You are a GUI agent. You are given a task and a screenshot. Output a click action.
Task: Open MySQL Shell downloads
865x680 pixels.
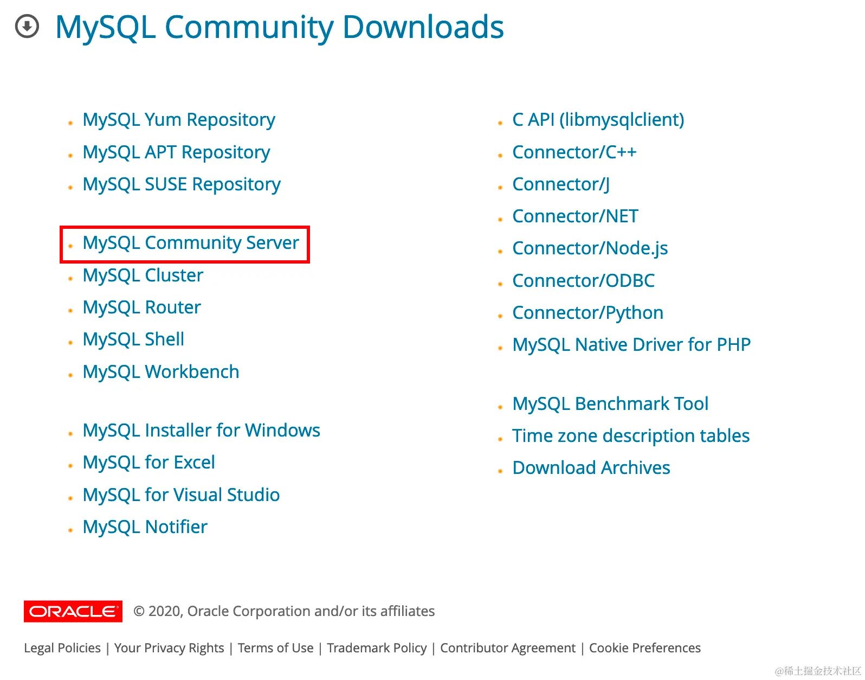[133, 339]
